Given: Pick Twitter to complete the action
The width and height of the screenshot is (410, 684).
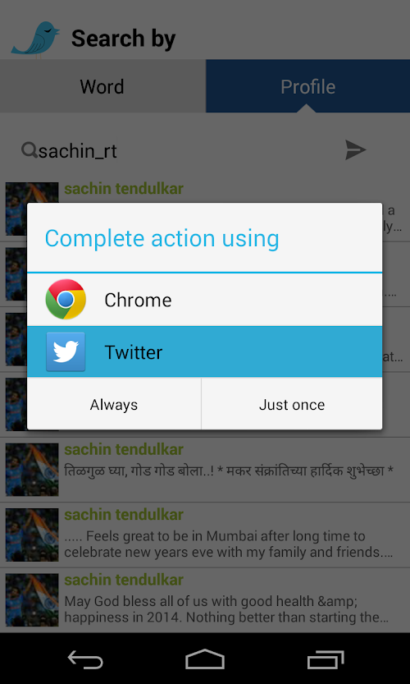Looking at the screenshot, I should pyautogui.click(x=205, y=351).
